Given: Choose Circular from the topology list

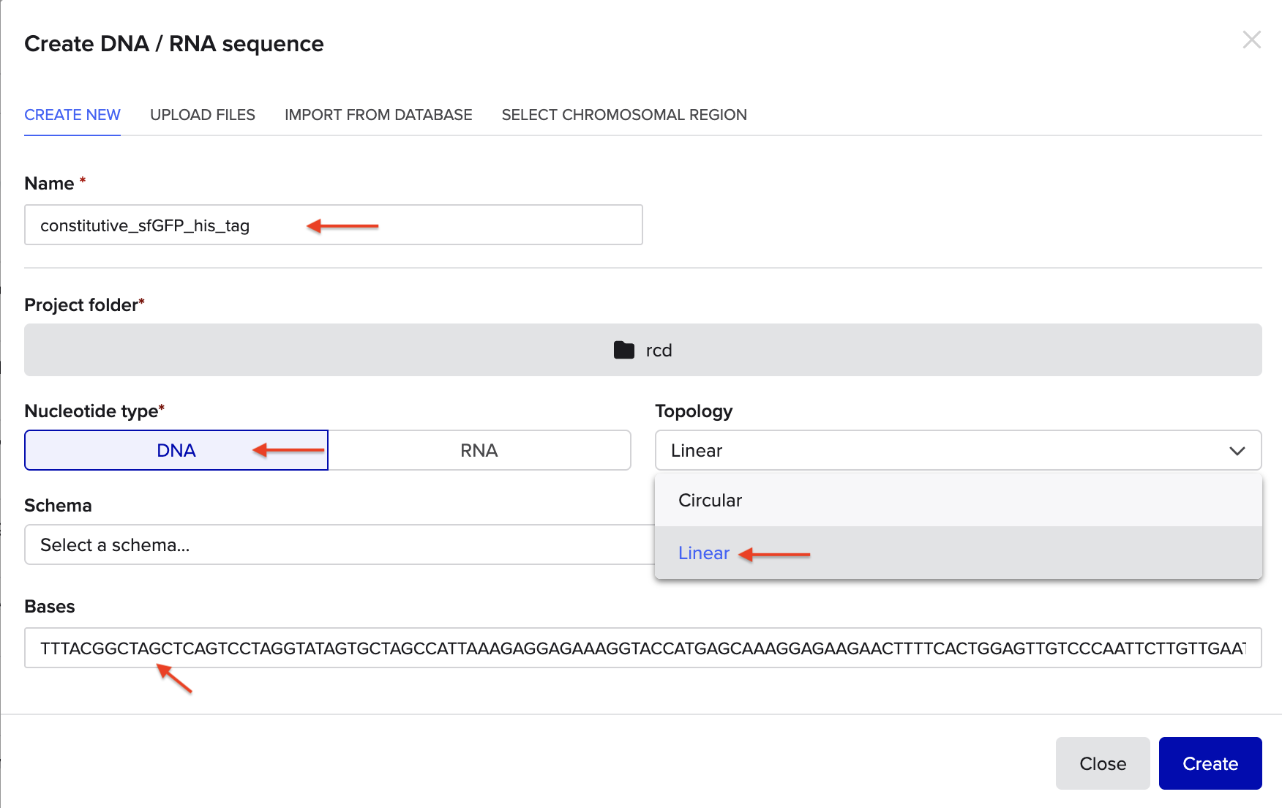Looking at the screenshot, I should tap(710, 501).
